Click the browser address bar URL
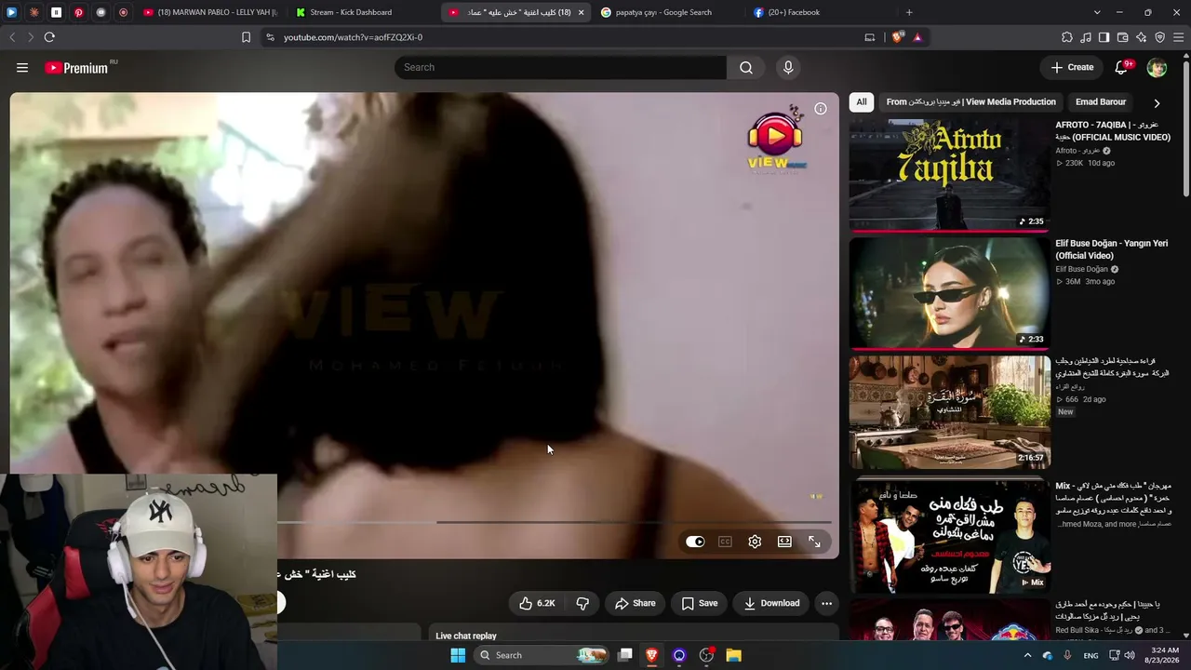 pos(353,37)
